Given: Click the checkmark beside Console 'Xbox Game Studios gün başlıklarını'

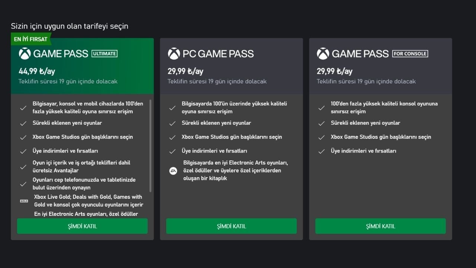Looking at the screenshot, I should pyautogui.click(x=321, y=137).
